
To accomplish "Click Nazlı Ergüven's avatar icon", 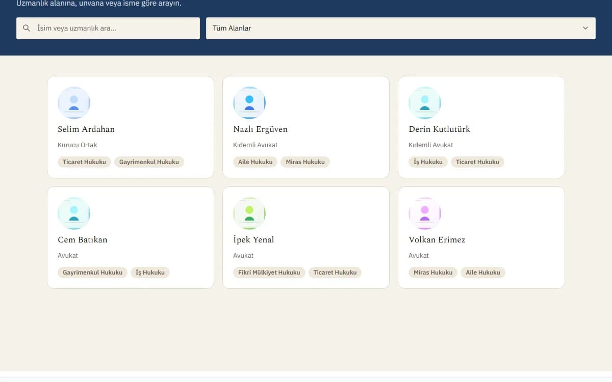I will pos(249,103).
